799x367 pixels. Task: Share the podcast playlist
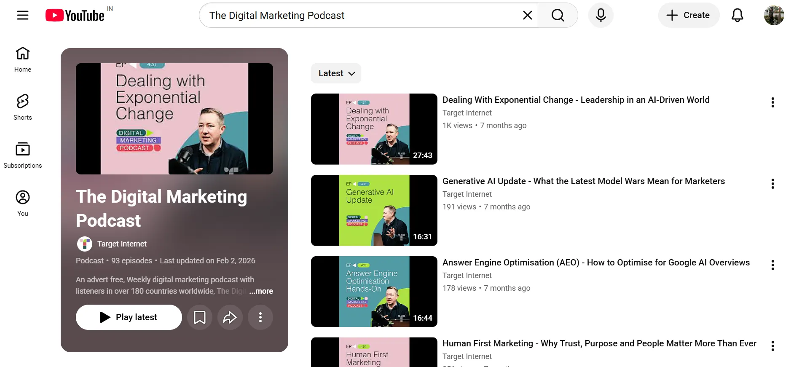[230, 317]
